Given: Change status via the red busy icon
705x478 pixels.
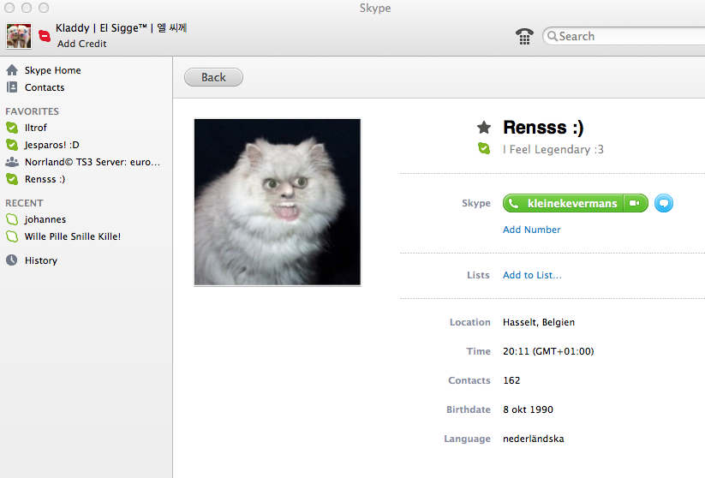Looking at the screenshot, I should [45, 35].
